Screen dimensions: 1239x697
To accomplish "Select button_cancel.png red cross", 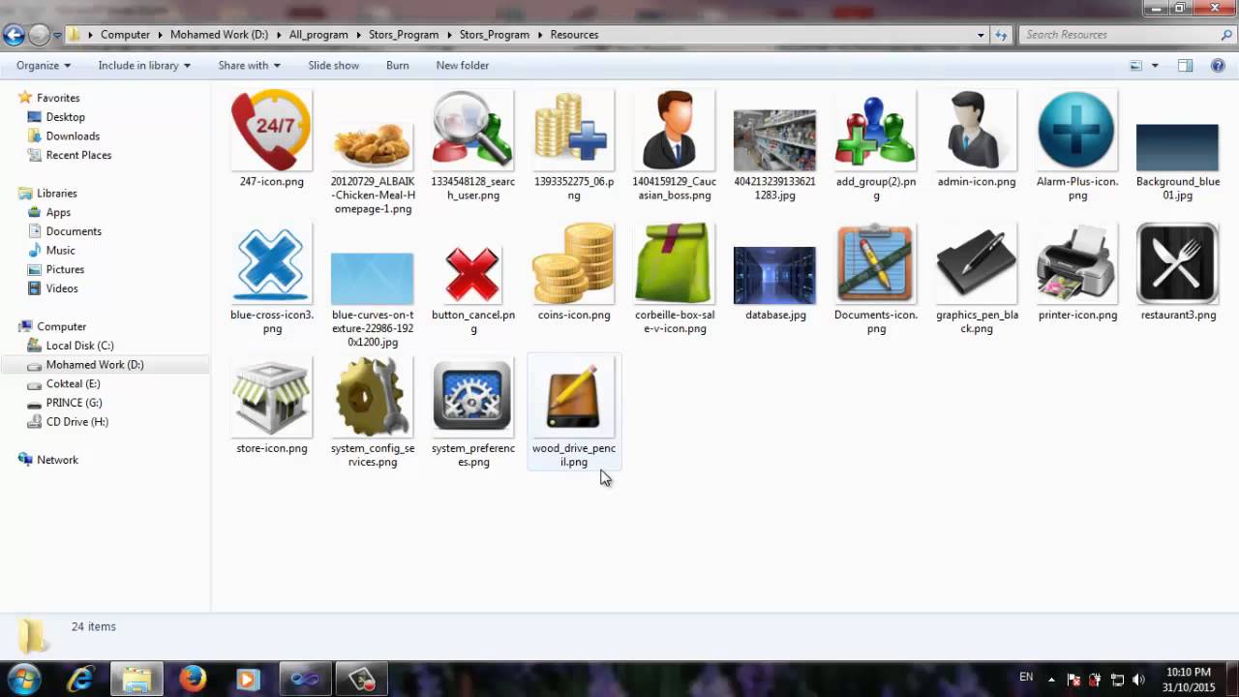I will click(473, 274).
